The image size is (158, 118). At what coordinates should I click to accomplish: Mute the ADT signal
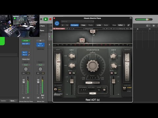pyautogui.click(x=112, y=73)
